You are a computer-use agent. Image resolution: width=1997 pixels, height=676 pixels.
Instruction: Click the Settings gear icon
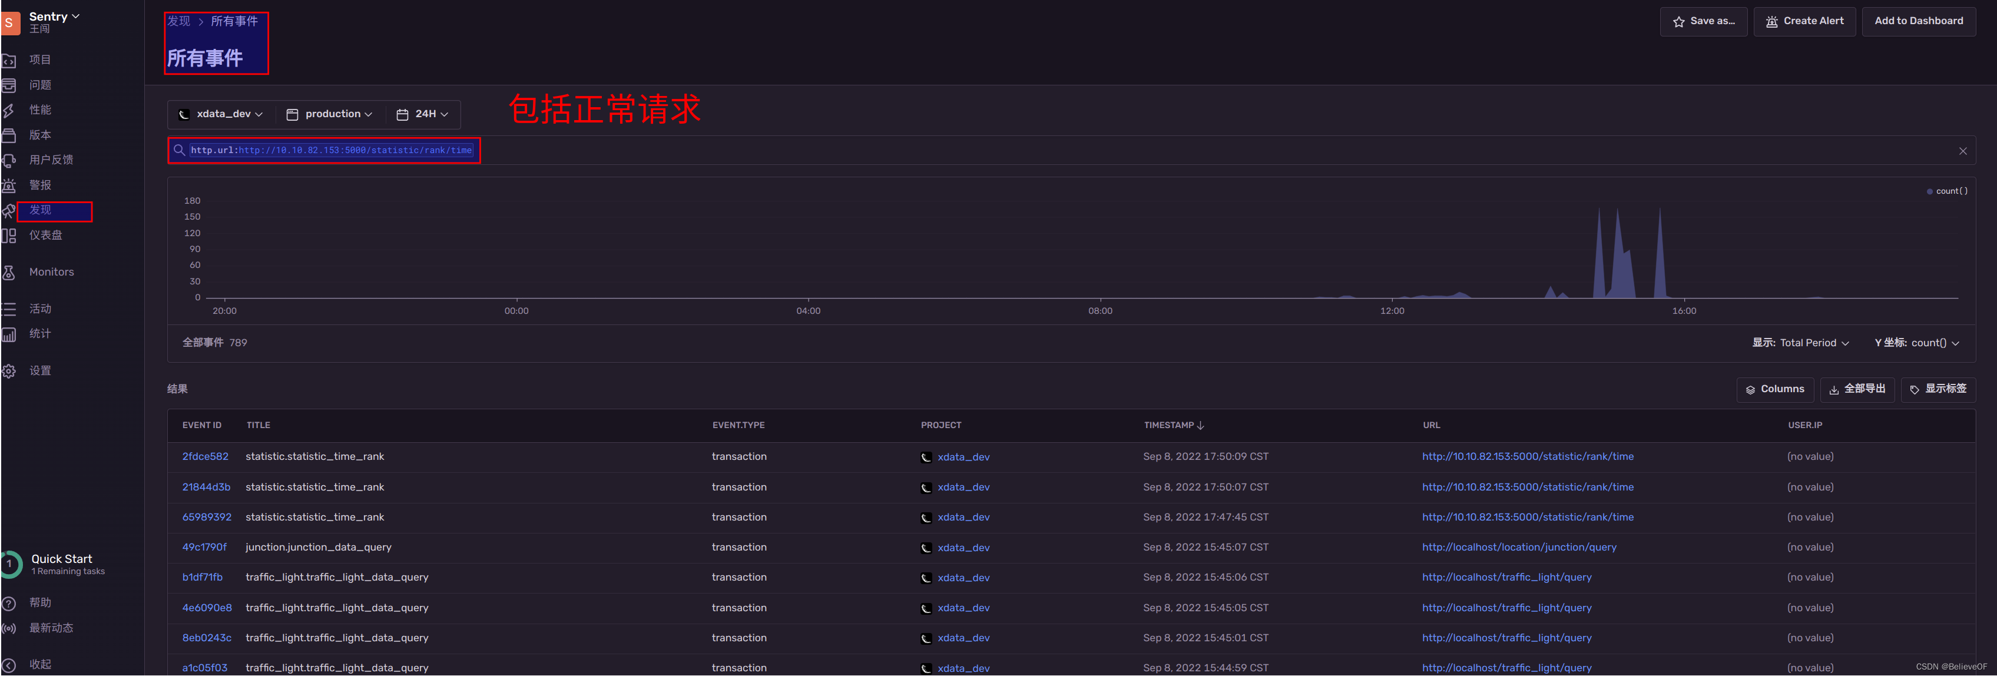(9, 372)
